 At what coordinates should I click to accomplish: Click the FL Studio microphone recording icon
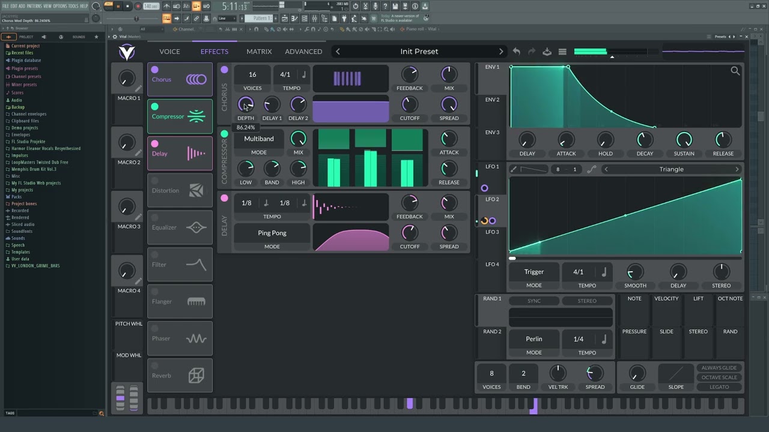coord(375,7)
